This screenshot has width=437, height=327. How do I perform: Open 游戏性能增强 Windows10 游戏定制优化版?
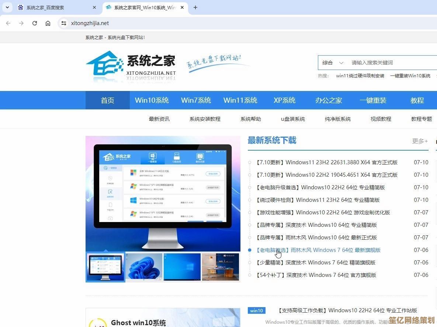(x=323, y=212)
